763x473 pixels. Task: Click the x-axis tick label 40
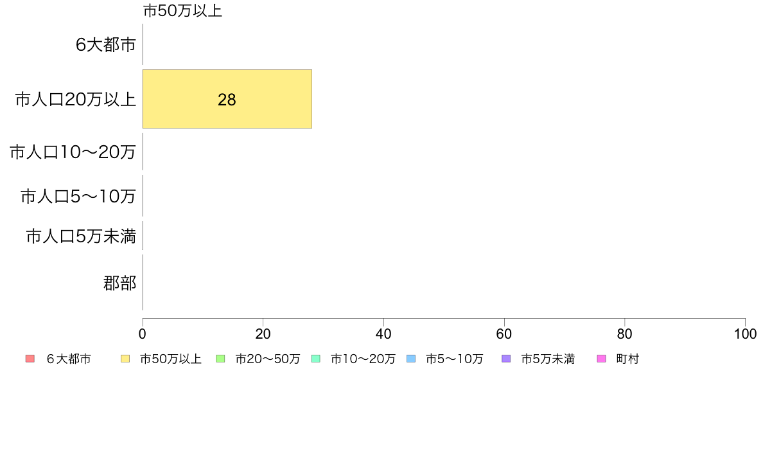(x=383, y=334)
